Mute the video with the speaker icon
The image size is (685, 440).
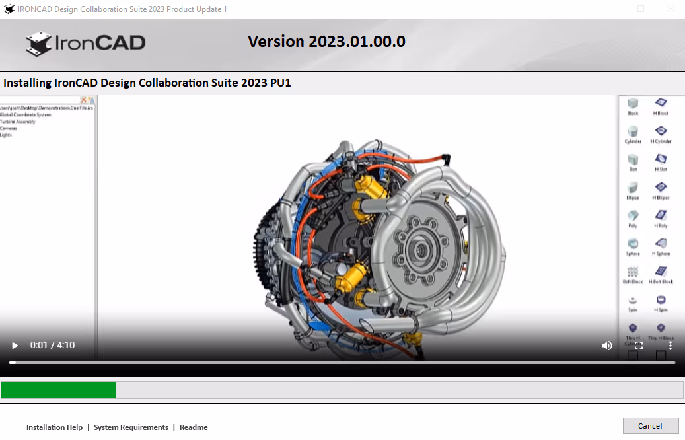[x=607, y=346]
